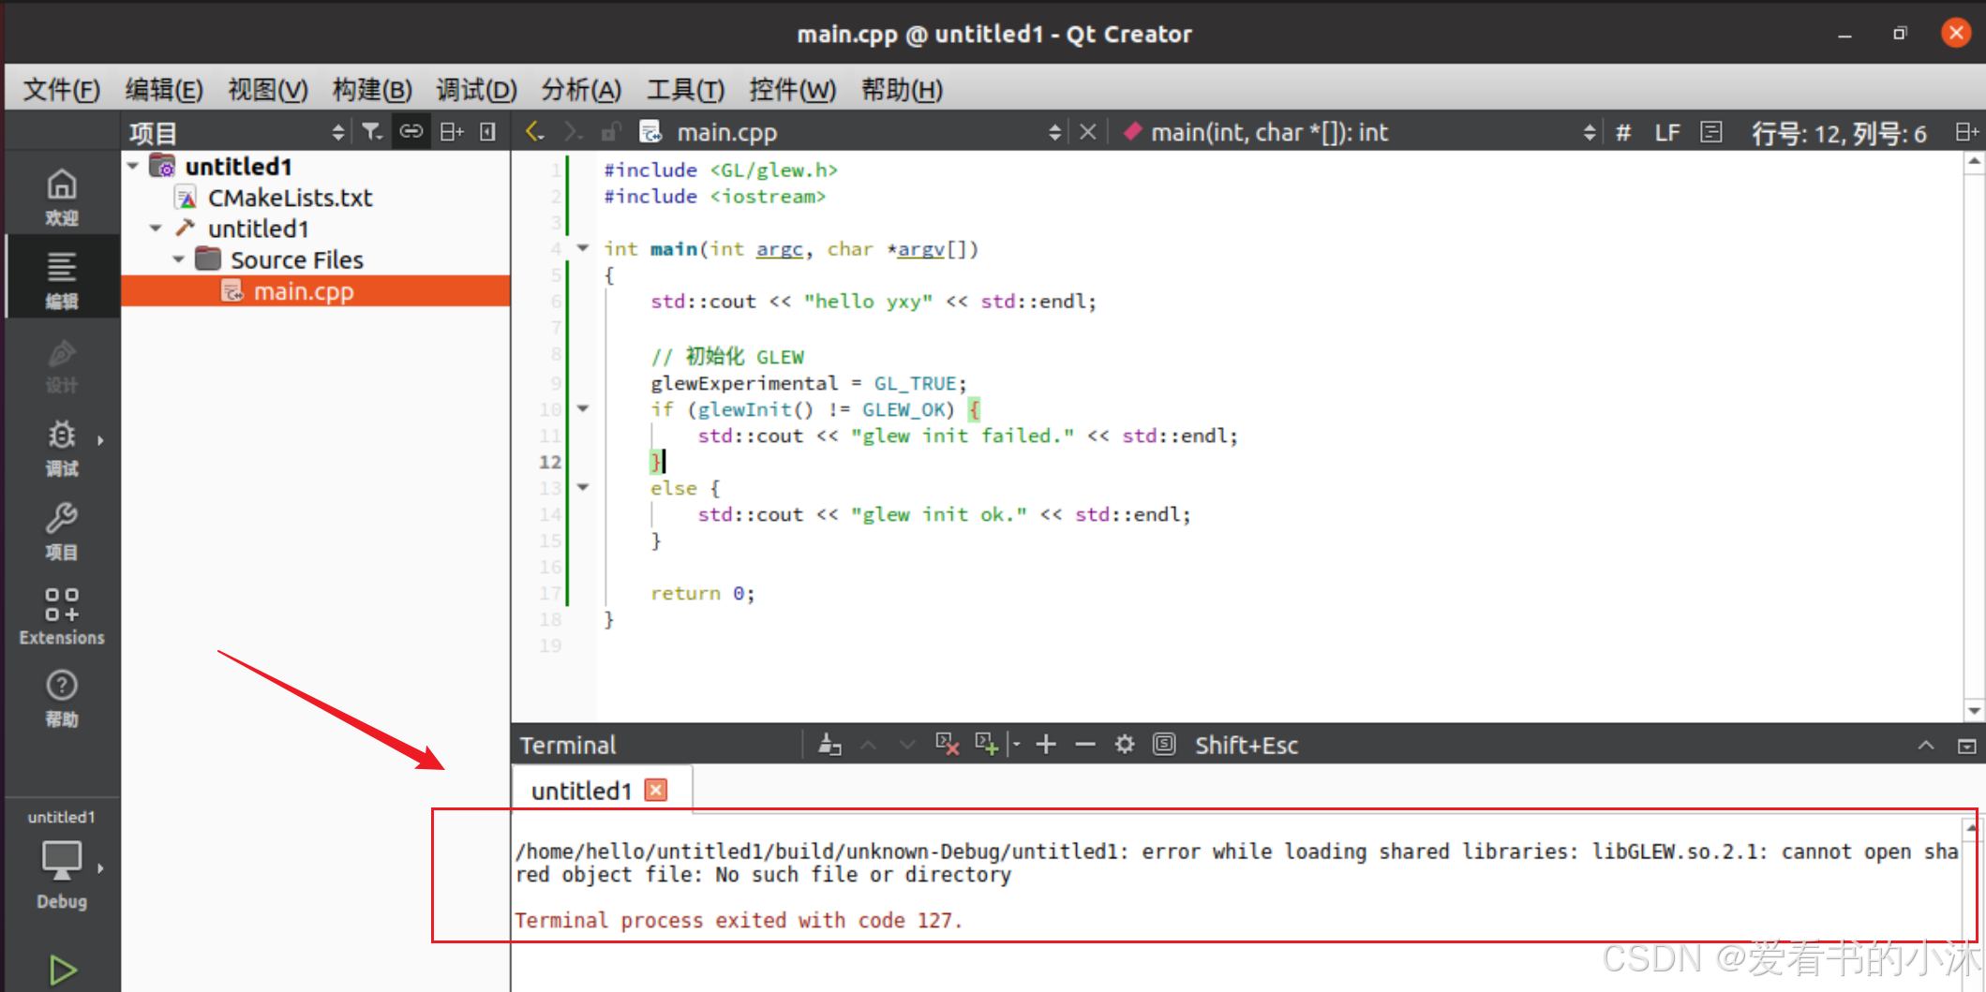Toggle synchronize with editor link icon
This screenshot has width=1986, height=992.
pos(411,132)
